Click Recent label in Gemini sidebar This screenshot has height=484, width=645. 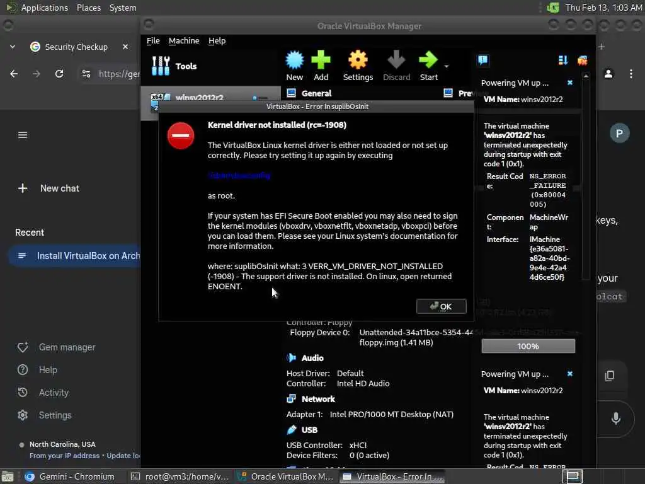coord(30,233)
